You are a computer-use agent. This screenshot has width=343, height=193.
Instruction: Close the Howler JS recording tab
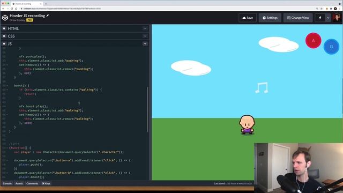click(41, 4)
